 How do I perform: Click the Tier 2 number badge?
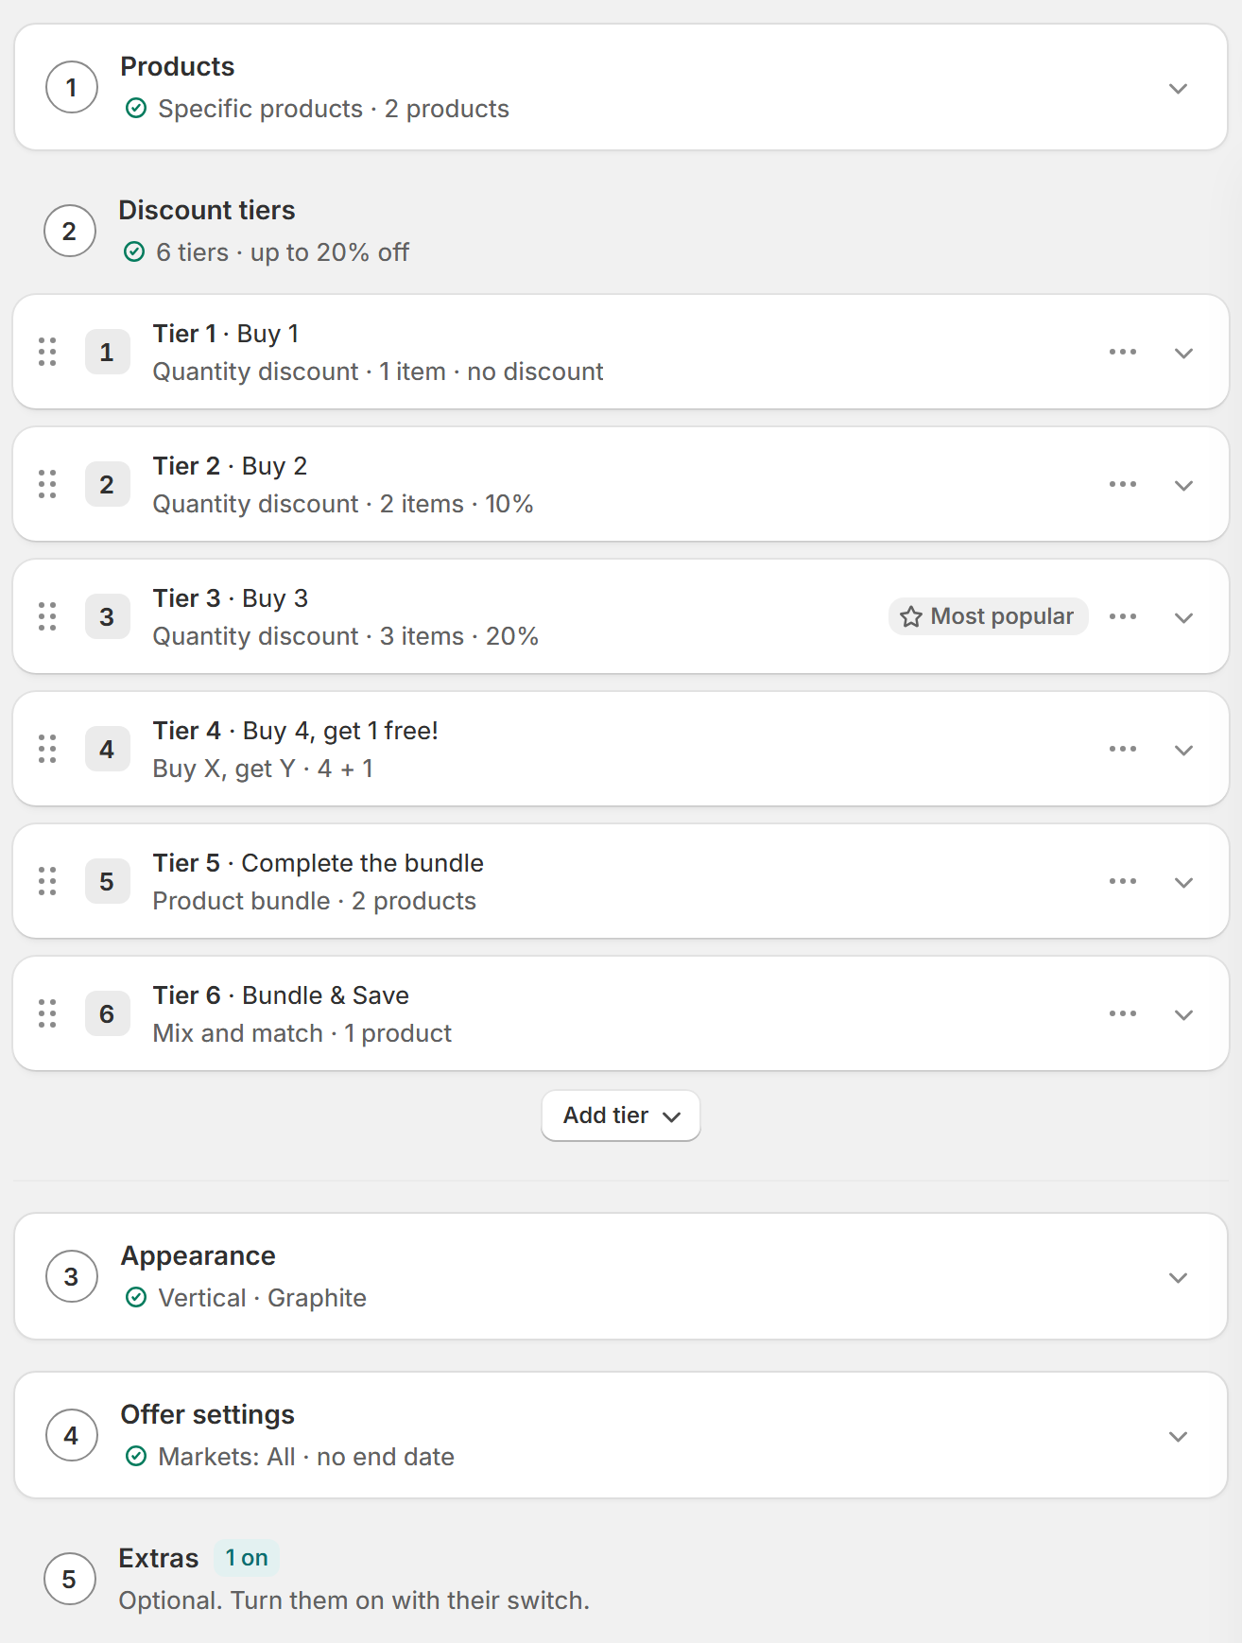click(x=107, y=484)
